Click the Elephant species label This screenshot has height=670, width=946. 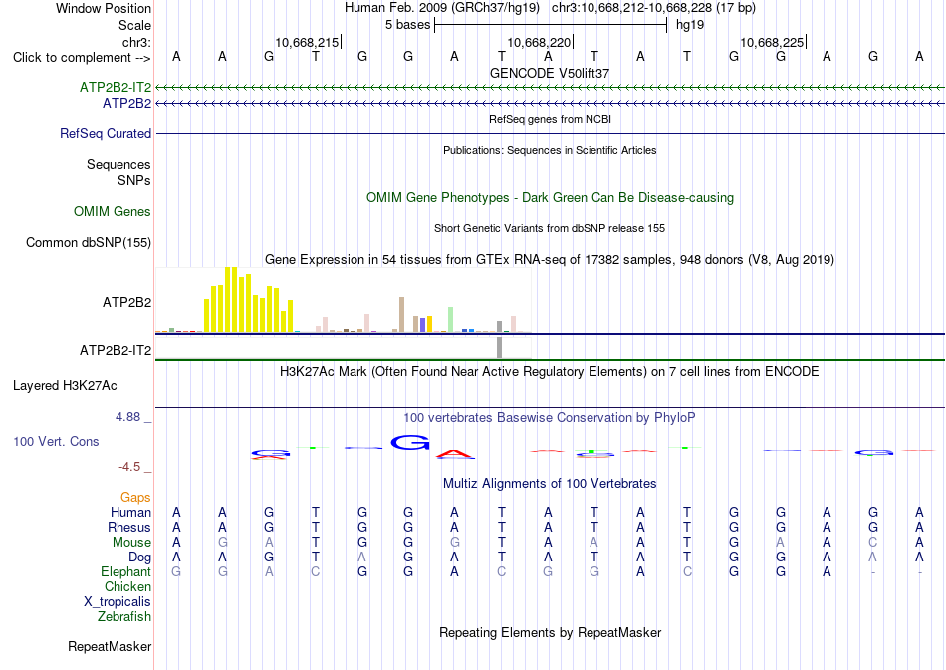(x=126, y=572)
